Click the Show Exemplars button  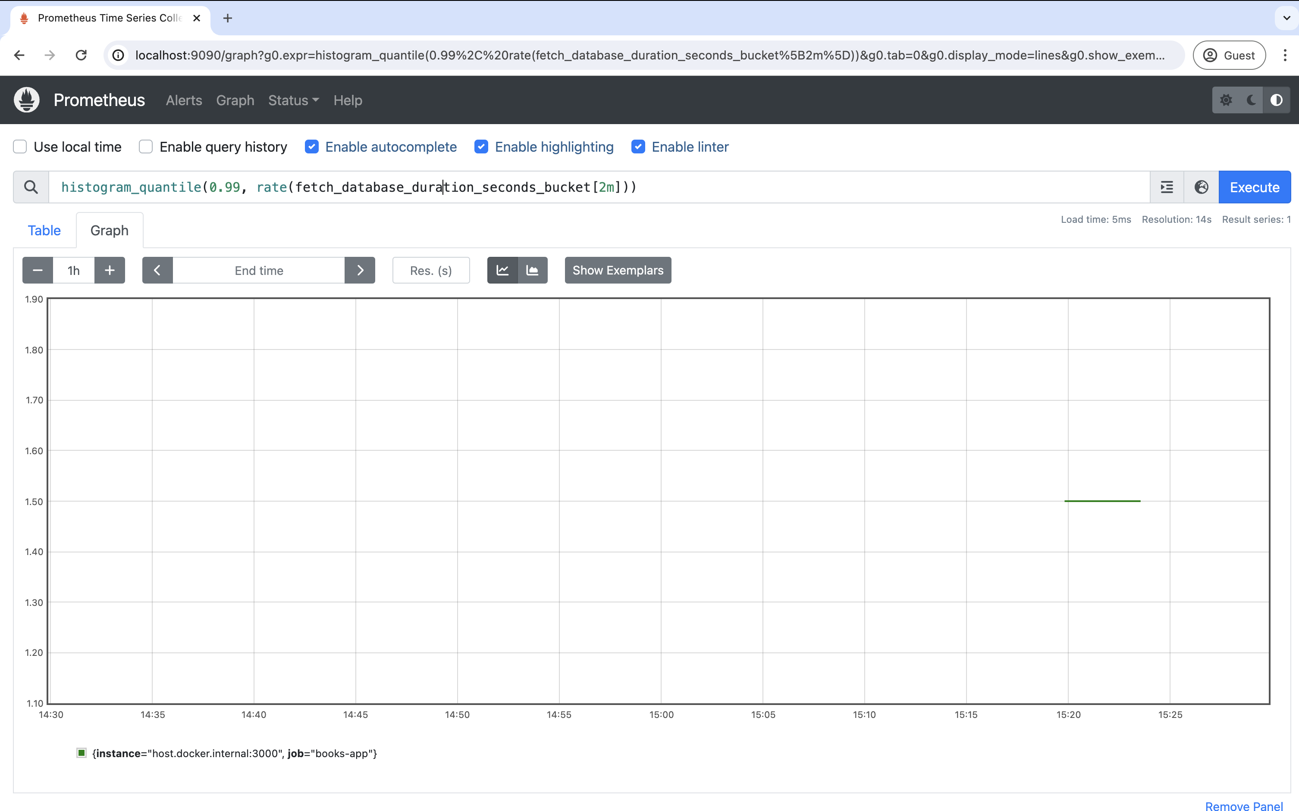pyautogui.click(x=618, y=270)
